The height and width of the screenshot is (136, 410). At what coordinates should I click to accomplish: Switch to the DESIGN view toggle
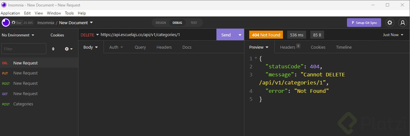click(x=161, y=23)
